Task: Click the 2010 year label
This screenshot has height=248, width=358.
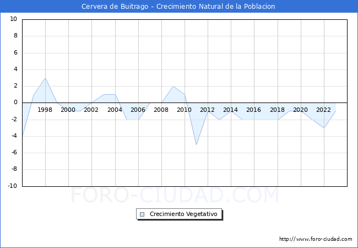Action: [x=184, y=110]
